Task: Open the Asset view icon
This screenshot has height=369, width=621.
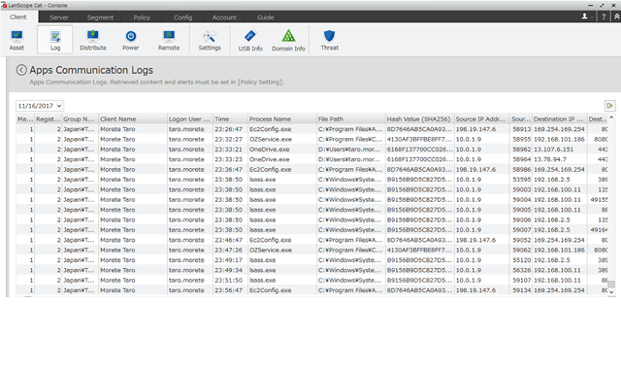Action: coord(16,40)
